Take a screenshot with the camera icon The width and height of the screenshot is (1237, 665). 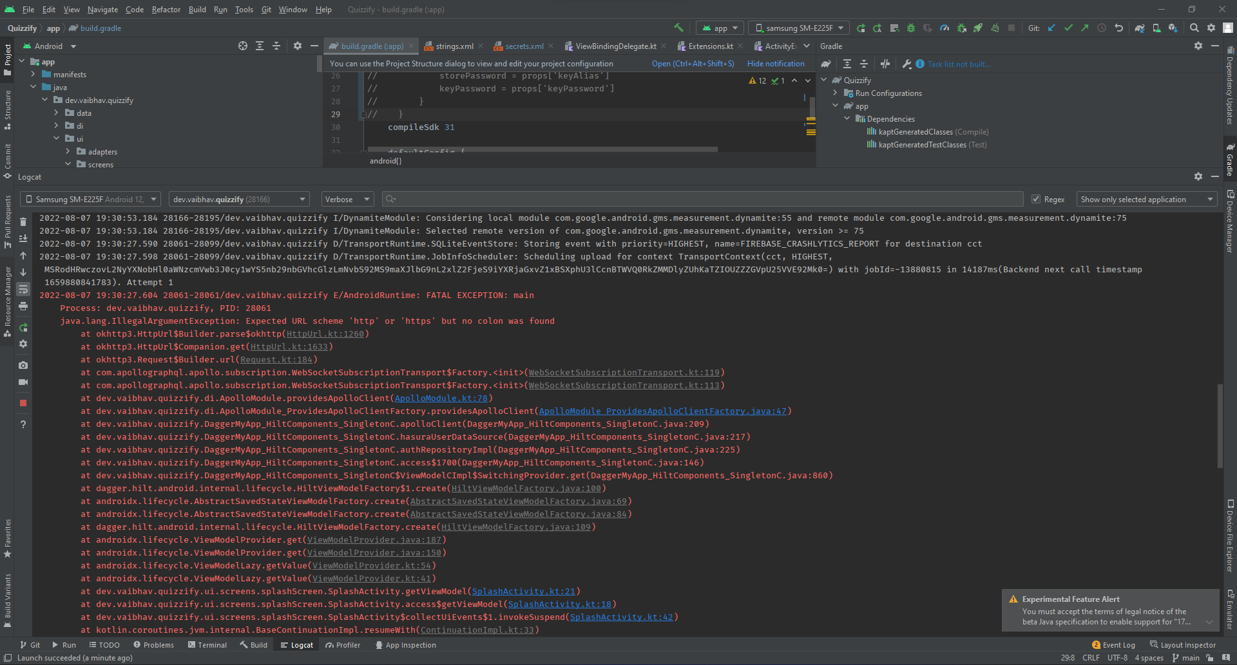(23, 365)
